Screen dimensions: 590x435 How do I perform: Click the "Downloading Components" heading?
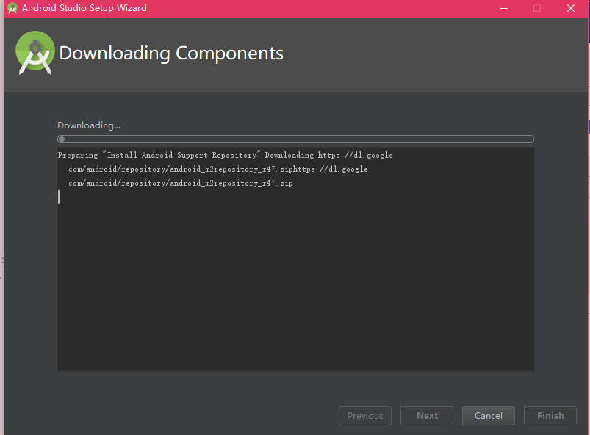[171, 53]
